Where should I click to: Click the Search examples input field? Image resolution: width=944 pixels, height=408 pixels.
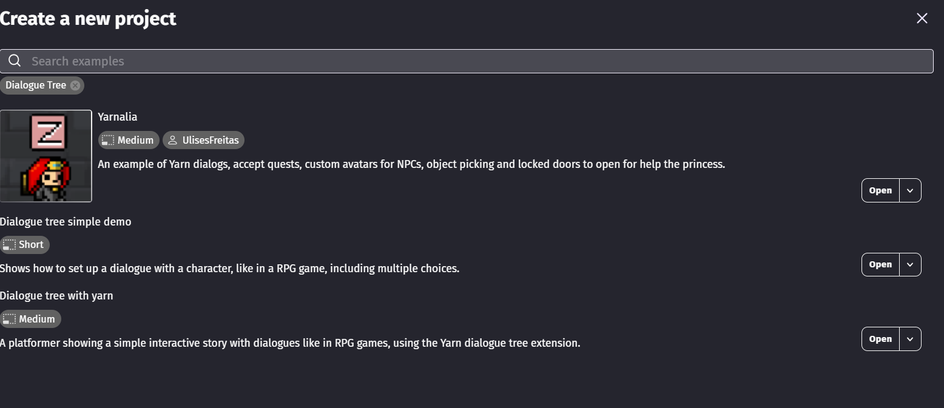[x=243, y=61]
